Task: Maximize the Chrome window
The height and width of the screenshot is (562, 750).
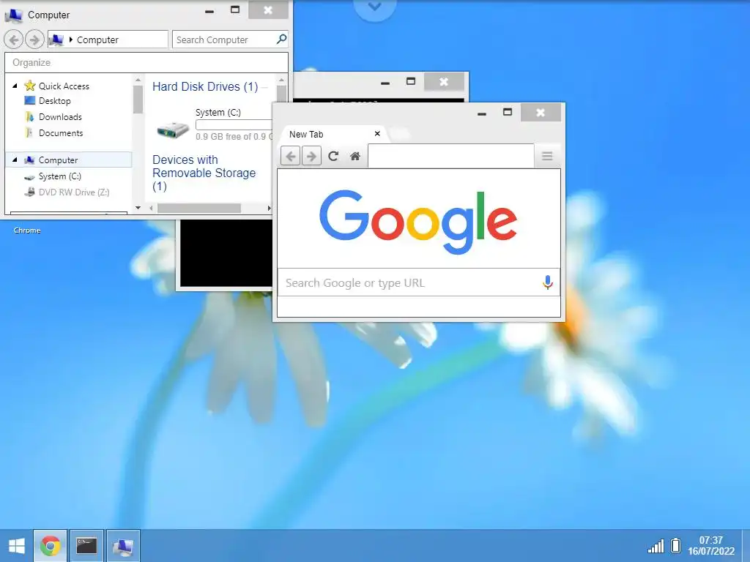Action: pos(508,112)
